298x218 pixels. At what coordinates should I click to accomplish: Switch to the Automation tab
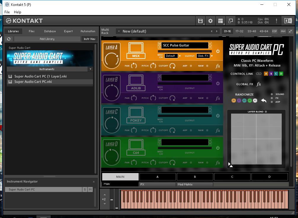(88, 31)
